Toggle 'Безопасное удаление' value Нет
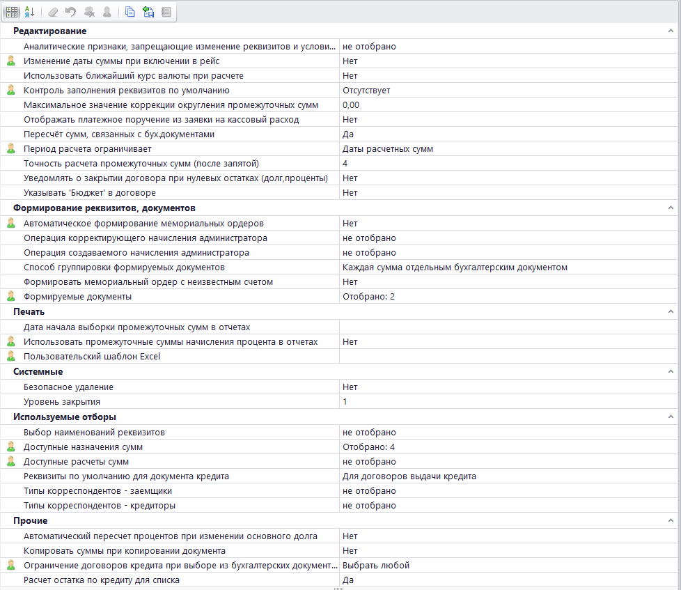681x590 pixels. tap(507, 387)
